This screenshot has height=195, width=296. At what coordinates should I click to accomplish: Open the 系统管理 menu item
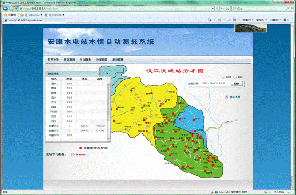(118, 59)
